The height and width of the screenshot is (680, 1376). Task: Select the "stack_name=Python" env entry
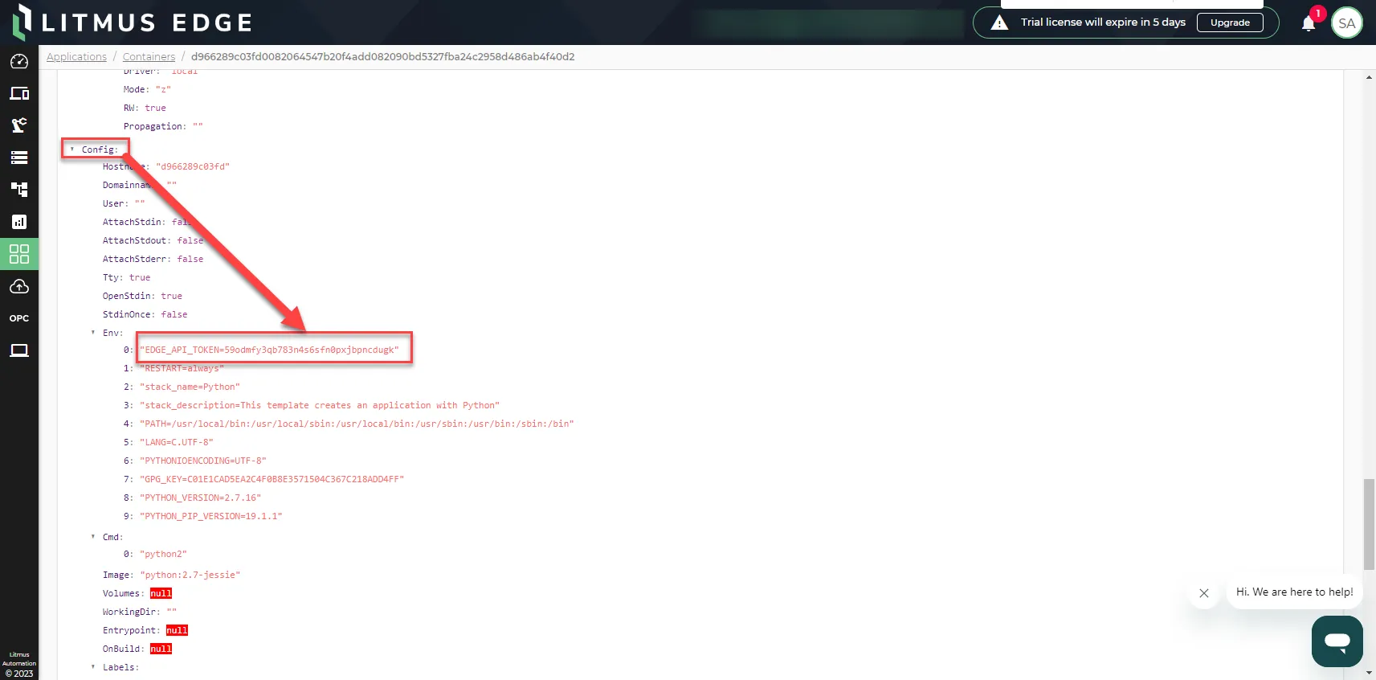(190, 387)
